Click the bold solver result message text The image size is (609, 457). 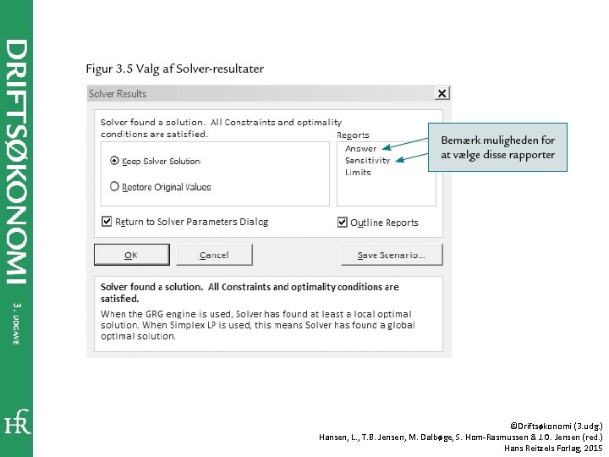pyautogui.click(x=250, y=293)
